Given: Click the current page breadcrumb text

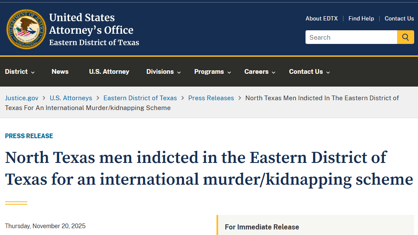Looking at the screenshot, I should click(x=202, y=103).
